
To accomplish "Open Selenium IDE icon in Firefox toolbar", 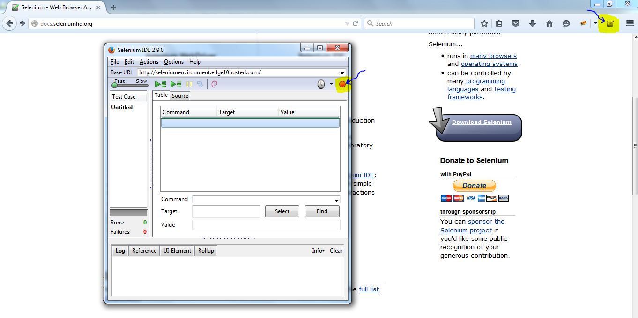I will coord(610,23).
